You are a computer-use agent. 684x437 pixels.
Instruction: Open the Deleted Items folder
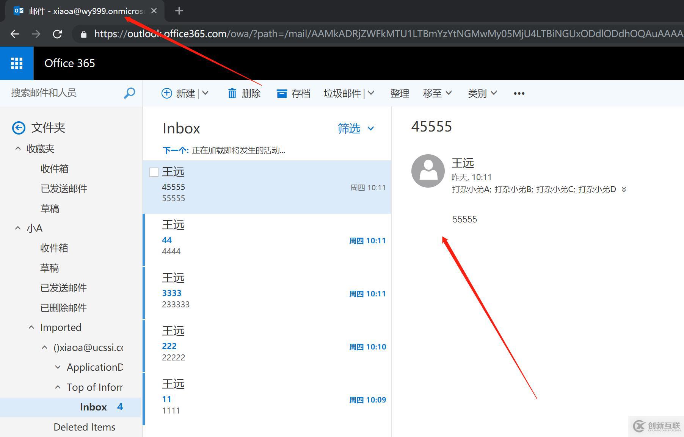coord(85,427)
